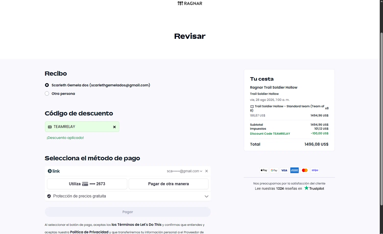Click the Ragnar logo at top
383x234 pixels.
190,3
